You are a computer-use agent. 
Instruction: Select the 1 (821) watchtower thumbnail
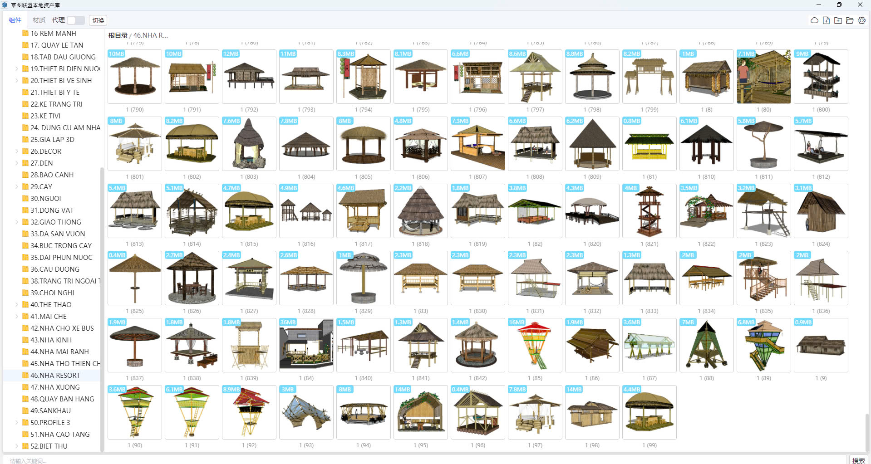click(x=649, y=211)
